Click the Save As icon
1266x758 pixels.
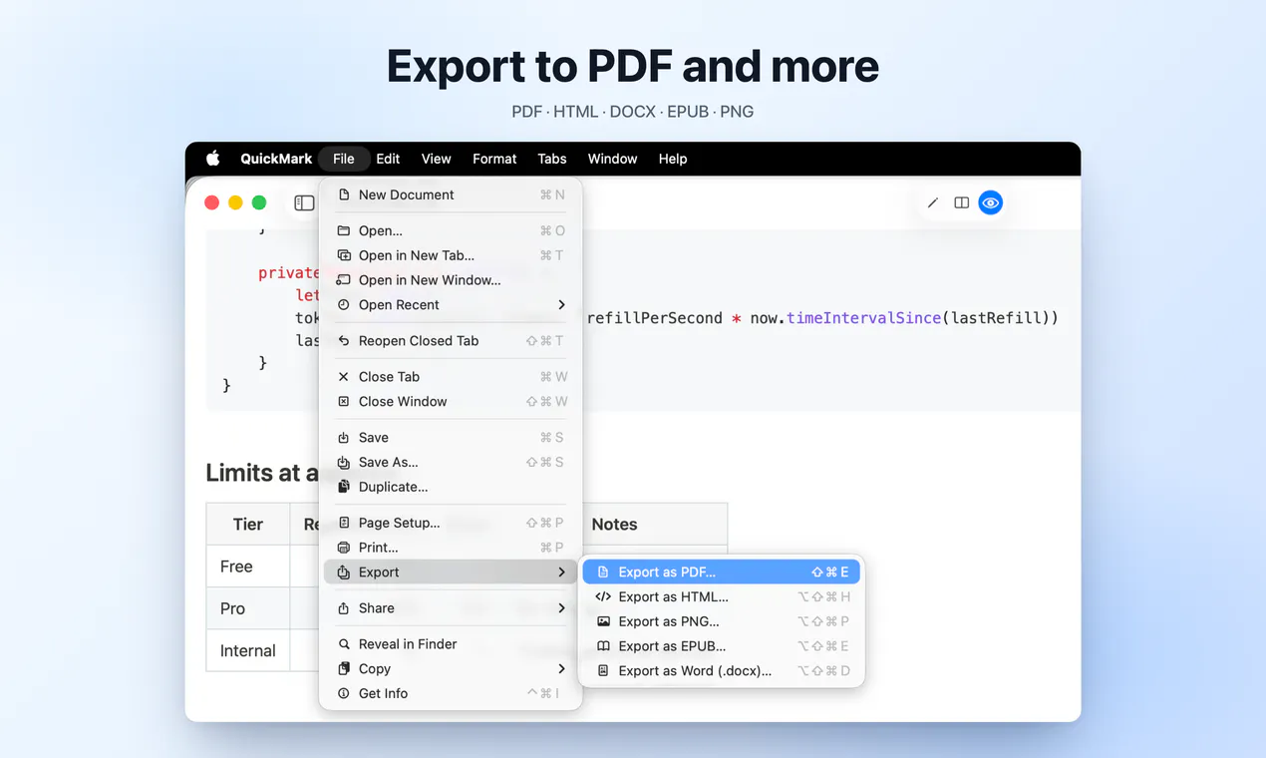click(344, 463)
